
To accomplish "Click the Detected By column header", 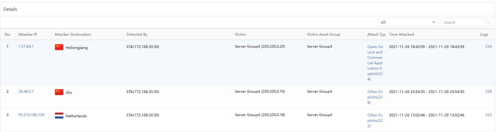I will click(137, 34).
